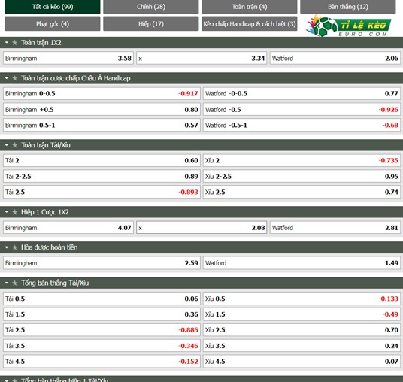Choose Xỉu 2.5 at 0.70
Viewport: 403px width, 382px height.
coord(301,330)
